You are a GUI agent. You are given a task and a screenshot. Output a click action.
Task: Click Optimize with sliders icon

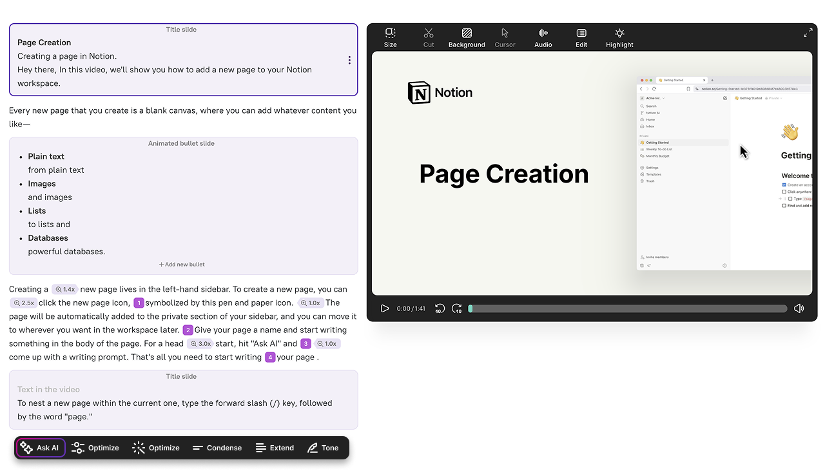(x=95, y=448)
